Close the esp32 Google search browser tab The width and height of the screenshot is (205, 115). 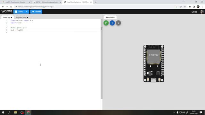point(30,2)
